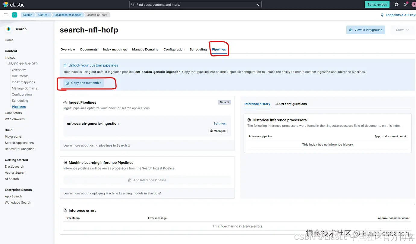Open the Endpoints & API keys link
The height and width of the screenshot is (244, 416).
[401, 15]
